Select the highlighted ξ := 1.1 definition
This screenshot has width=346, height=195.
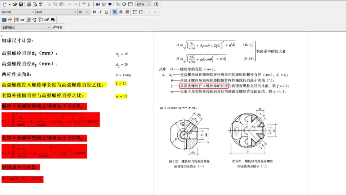121,83
